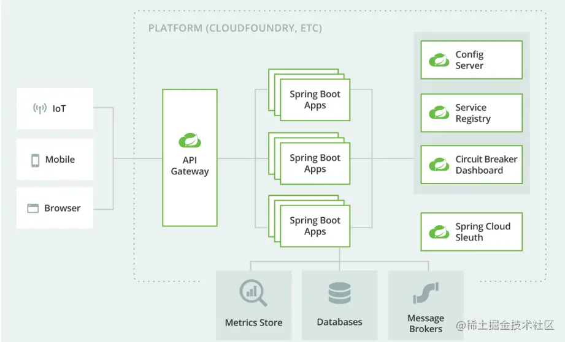
Task: Click the Spring leaf icon beside Config Server
Action: (439, 60)
